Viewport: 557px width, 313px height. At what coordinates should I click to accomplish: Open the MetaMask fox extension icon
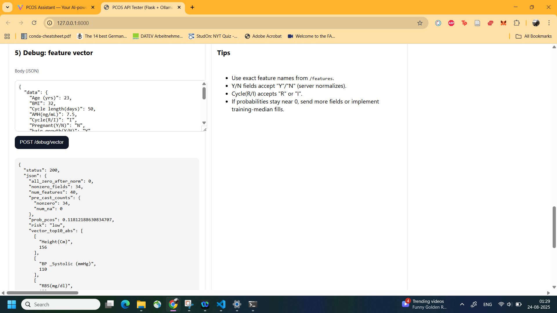[503, 23]
